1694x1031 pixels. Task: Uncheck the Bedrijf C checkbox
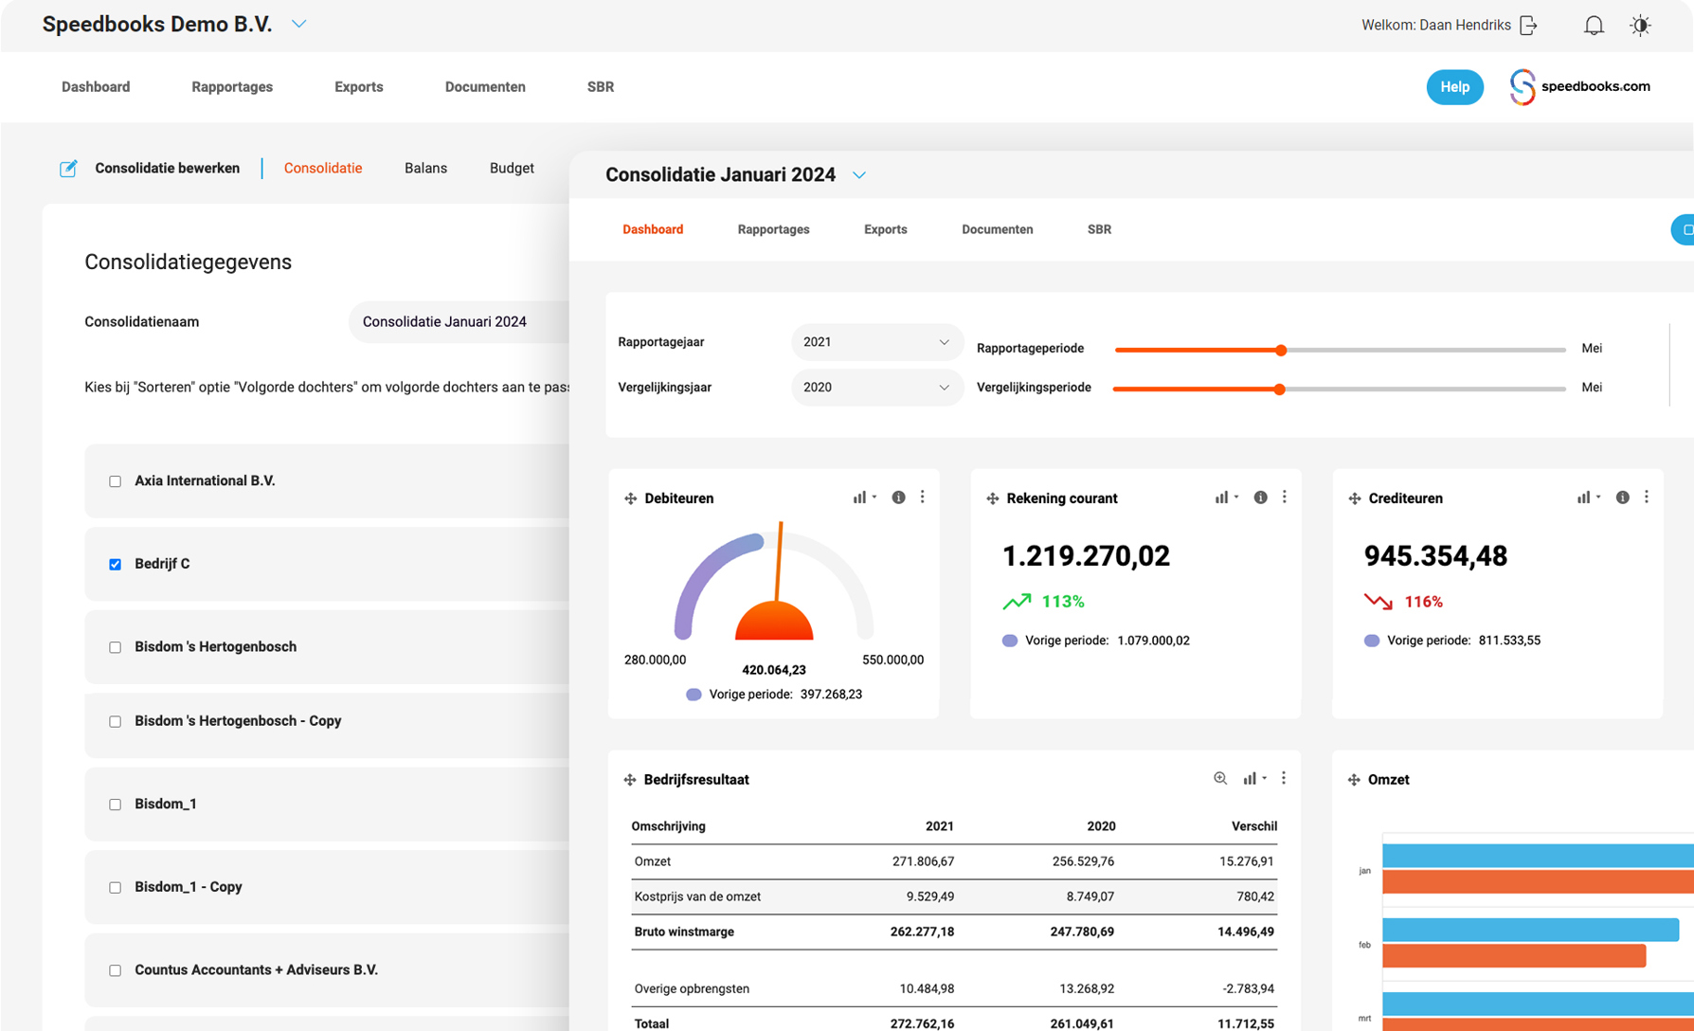(x=116, y=564)
